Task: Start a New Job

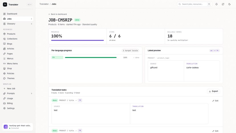Action: pyautogui.click(x=18, y=88)
